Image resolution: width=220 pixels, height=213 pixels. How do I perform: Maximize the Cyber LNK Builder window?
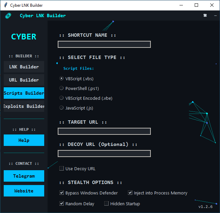point(196,5)
